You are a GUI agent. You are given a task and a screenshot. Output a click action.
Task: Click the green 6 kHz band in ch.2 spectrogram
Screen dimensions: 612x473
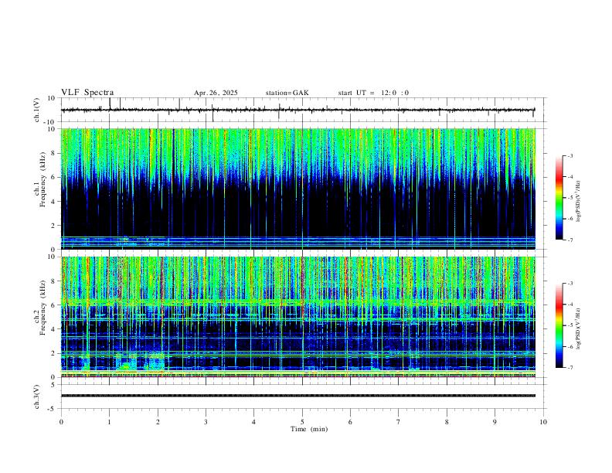point(298,302)
